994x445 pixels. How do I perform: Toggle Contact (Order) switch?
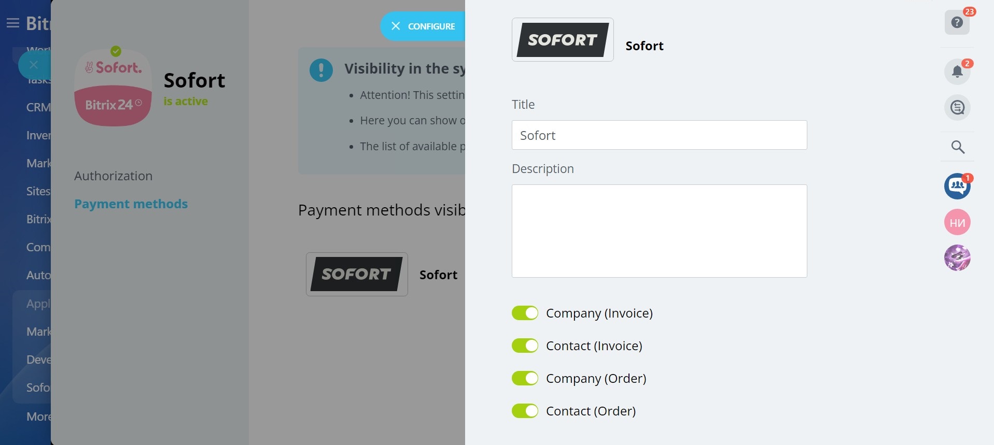(525, 411)
